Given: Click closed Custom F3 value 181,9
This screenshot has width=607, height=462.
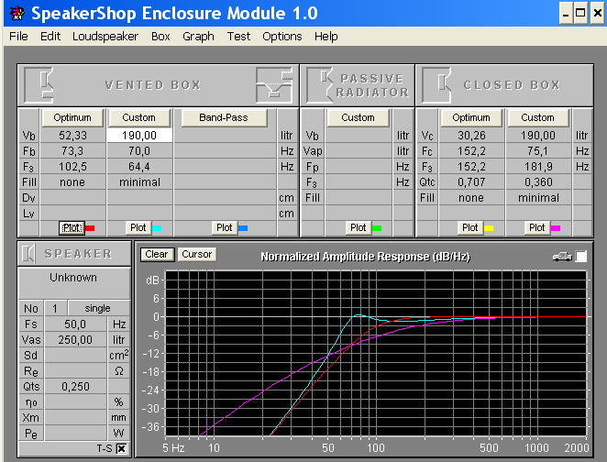Looking at the screenshot, I should 538,167.
